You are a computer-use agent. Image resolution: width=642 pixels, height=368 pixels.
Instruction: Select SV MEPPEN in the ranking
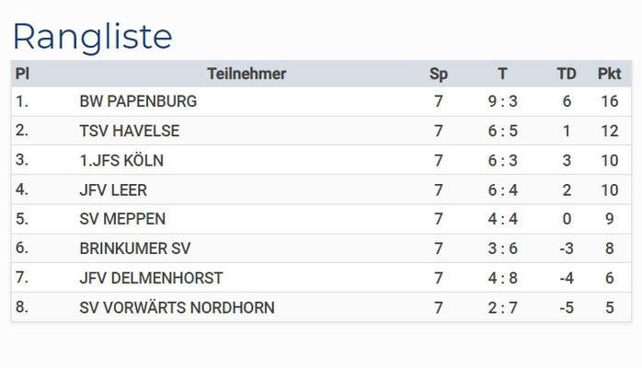[122, 219]
